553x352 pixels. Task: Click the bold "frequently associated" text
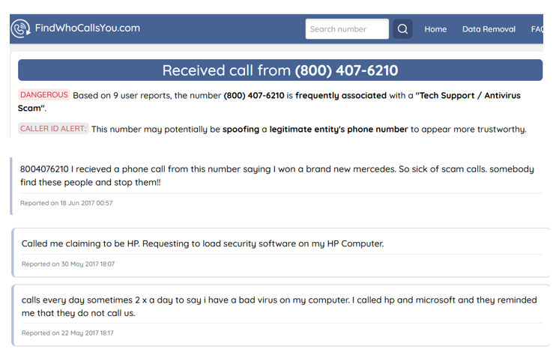point(341,96)
